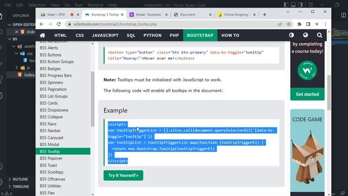Viewport: 348px width, 196px height.
Task: Toggle dark mode contrast icon
Action: (x=291, y=35)
